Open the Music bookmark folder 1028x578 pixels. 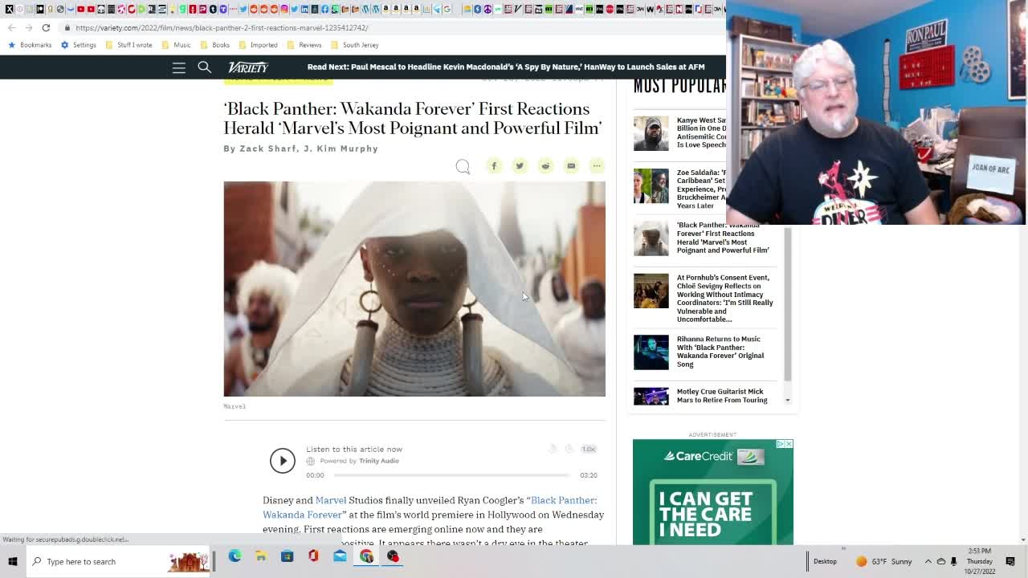(176, 45)
